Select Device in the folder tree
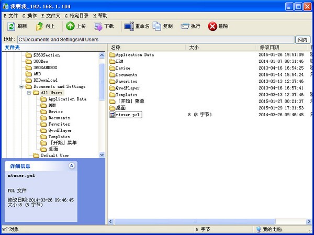Viewport: 314px width, 235px height. coord(52,111)
